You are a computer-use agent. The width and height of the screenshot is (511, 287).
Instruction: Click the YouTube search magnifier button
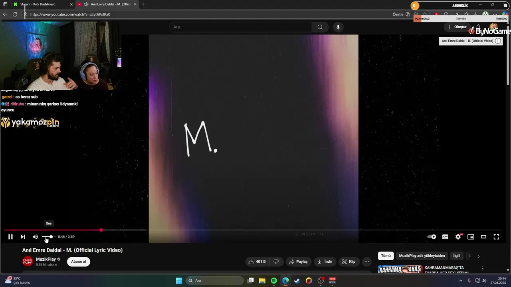(320, 27)
